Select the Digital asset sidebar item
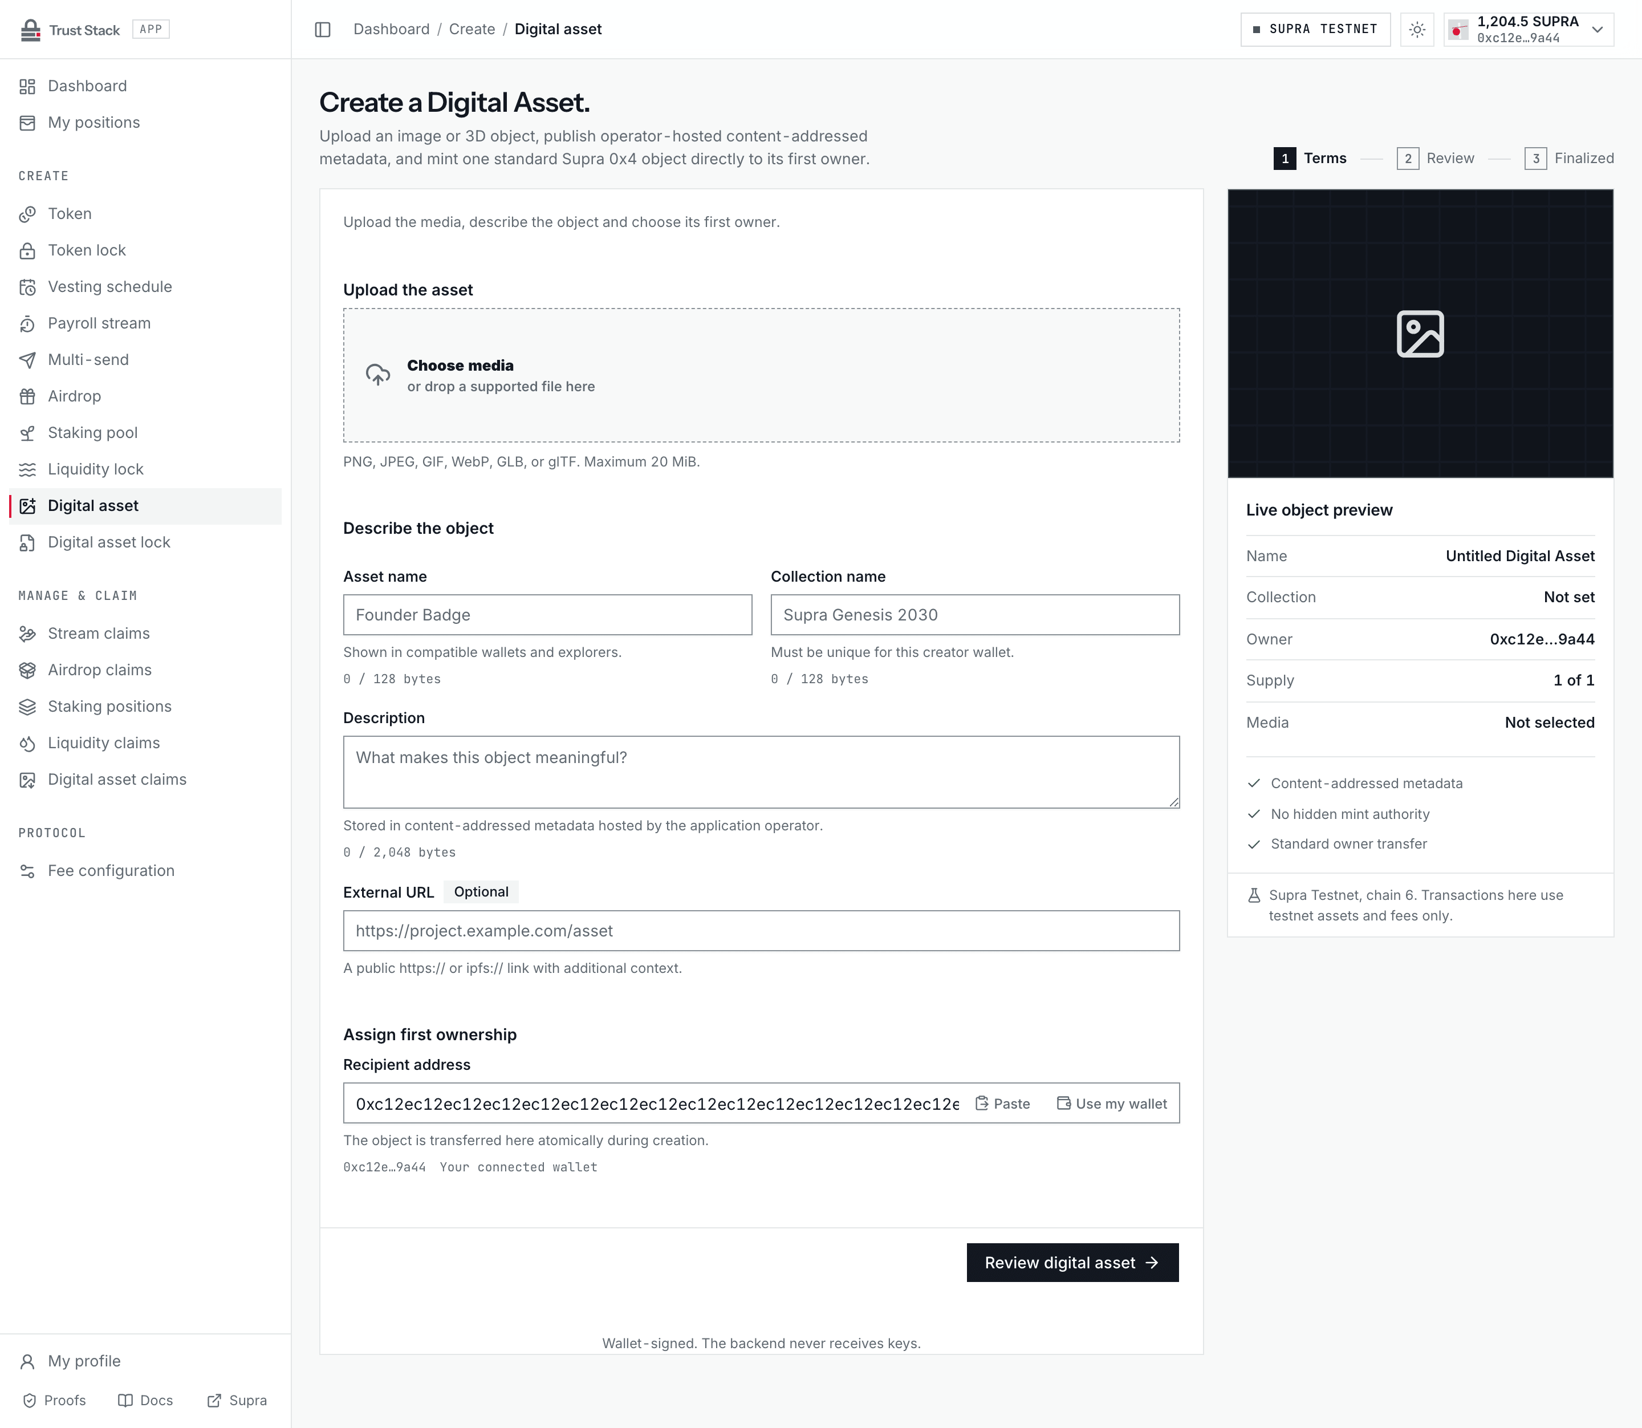 (x=145, y=506)
